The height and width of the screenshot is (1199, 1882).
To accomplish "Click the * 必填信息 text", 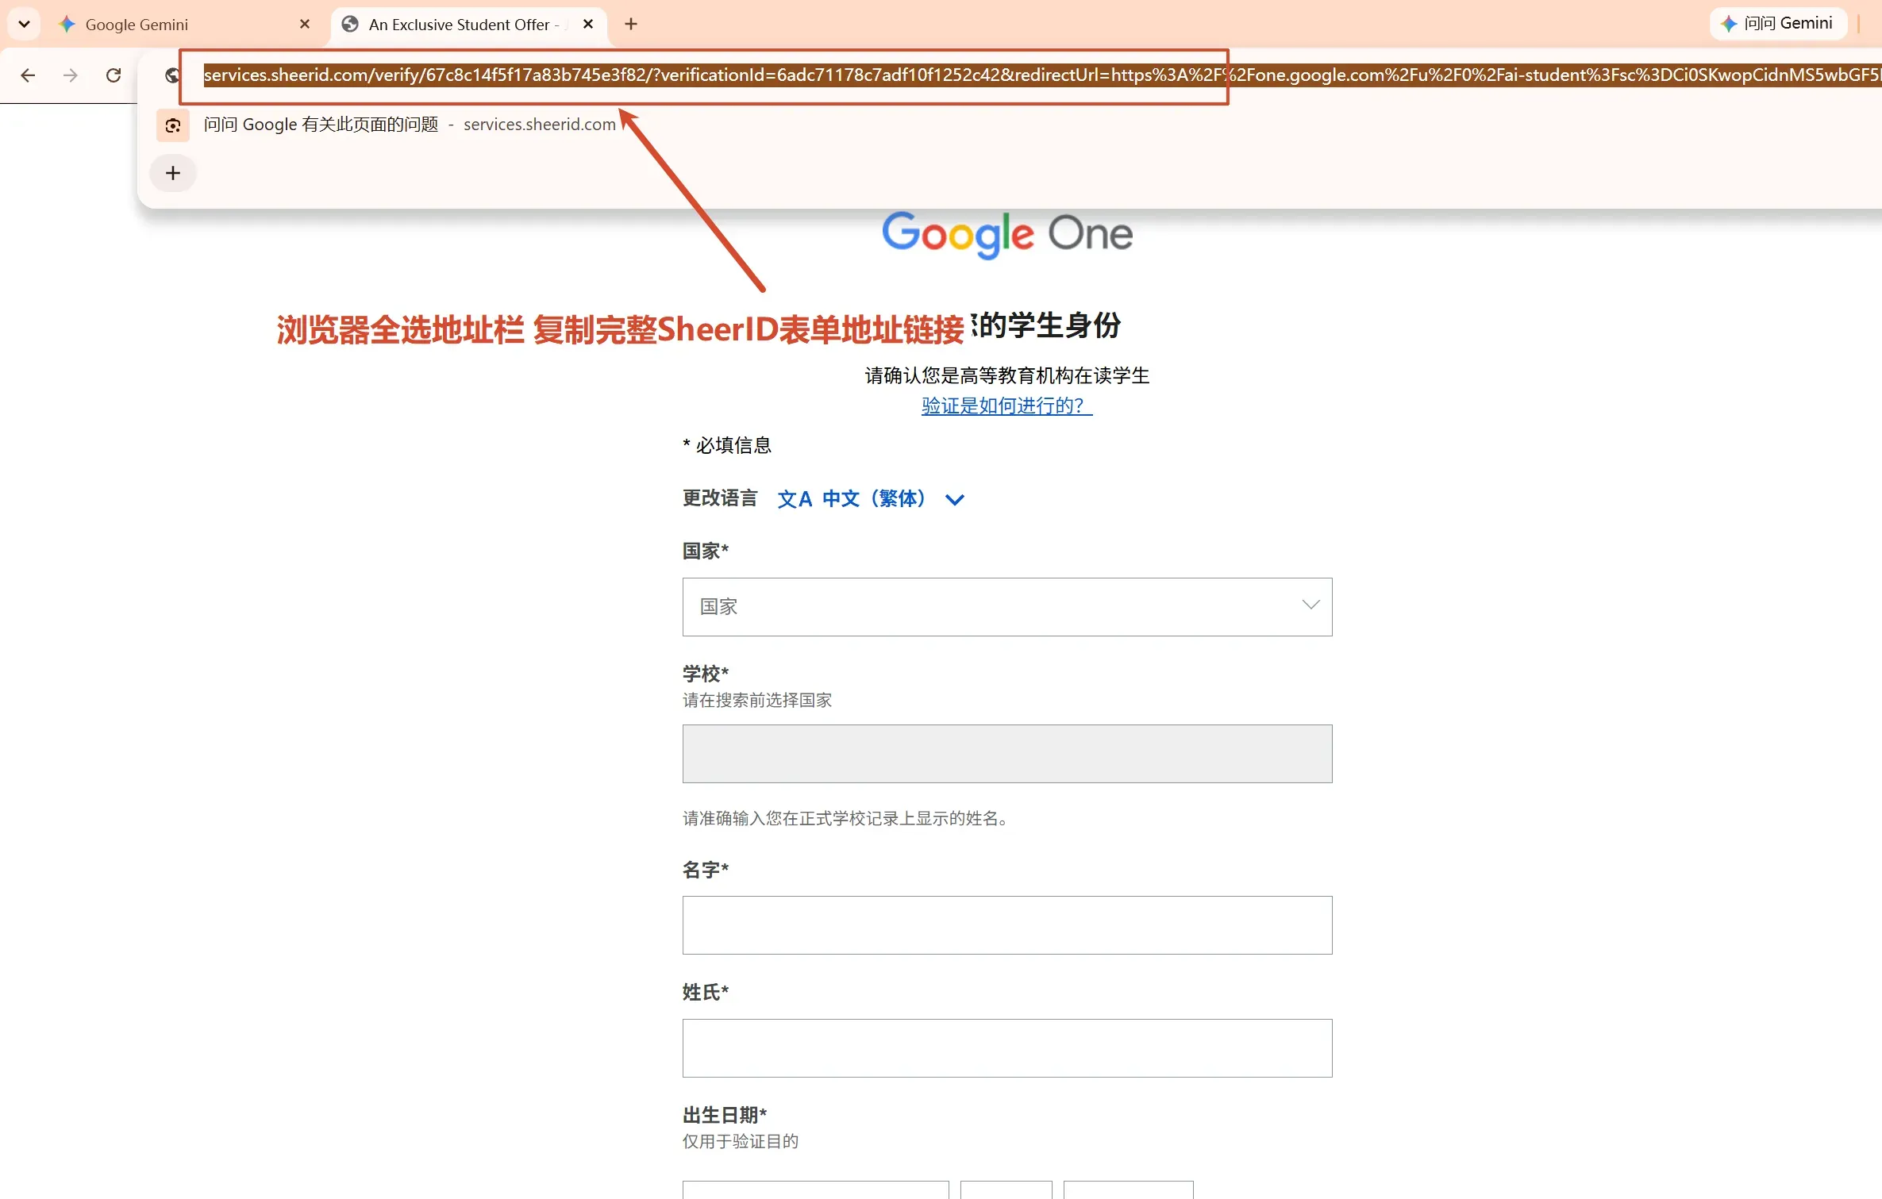I will [x=727, y=445].
